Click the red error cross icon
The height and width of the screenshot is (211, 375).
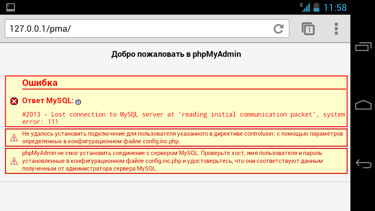(x=14, y=101)
